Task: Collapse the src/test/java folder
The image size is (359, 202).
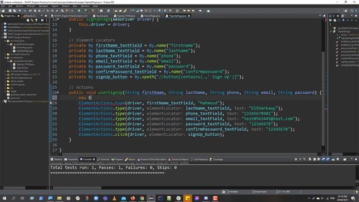Action: [5, 58]
